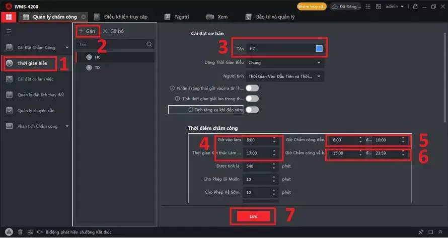Screen dimensions: 448x238
Task: Click the Quản lý đặt lịch thay đổi icon
Action: point(10,95)
